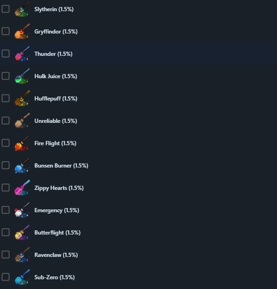Viewport: 277px width, 289px height.
Task: Click the Hufflepuff (1.5%) label
Action: point(56,99)
